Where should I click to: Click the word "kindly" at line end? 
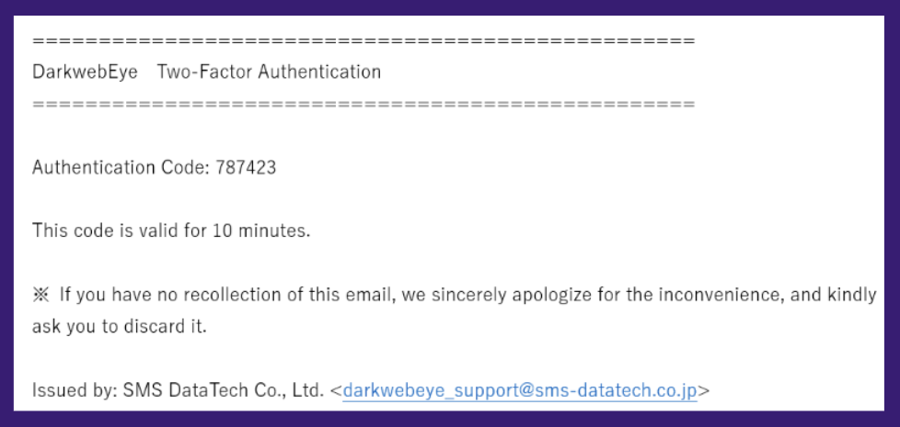point(852,295)
